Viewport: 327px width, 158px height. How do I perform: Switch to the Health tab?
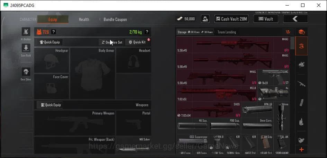pyautogui.click(x=84, y=19)
